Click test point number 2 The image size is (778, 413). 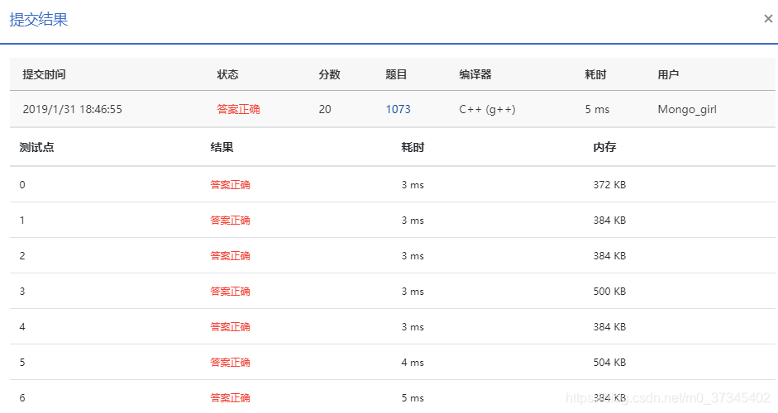click(22, 256)
